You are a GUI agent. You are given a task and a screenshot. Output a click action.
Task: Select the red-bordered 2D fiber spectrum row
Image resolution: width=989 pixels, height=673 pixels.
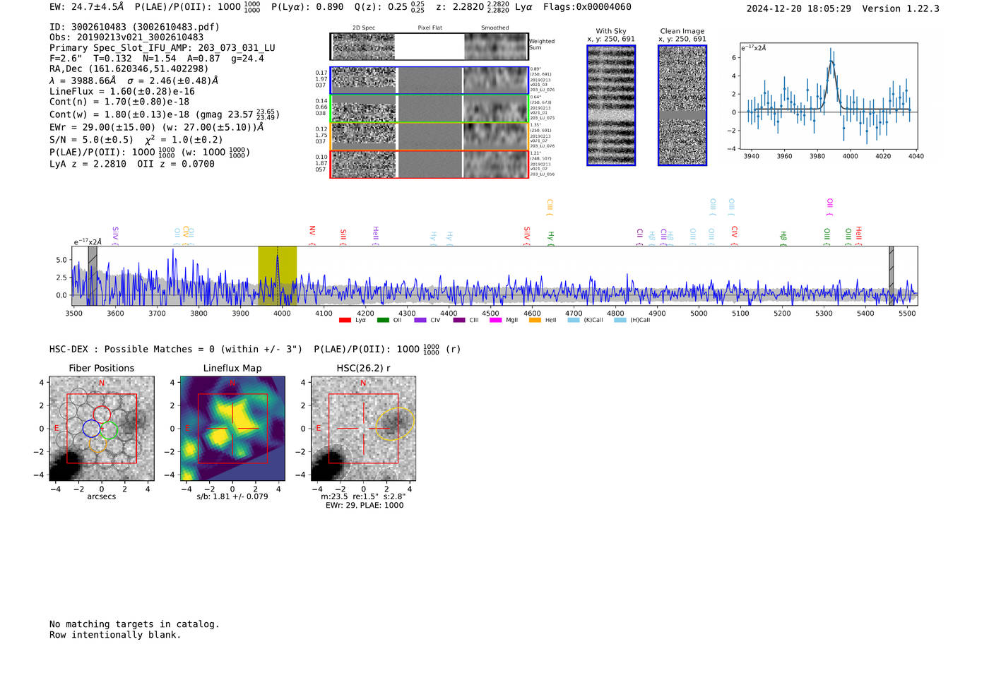(430, 165)
